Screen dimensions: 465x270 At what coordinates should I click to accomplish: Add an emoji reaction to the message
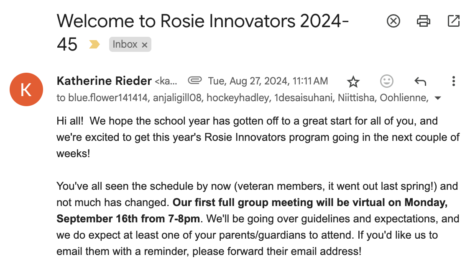(387, 81)
